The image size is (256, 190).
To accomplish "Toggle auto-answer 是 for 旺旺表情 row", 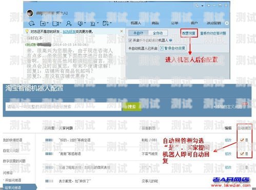I will 242,167.
